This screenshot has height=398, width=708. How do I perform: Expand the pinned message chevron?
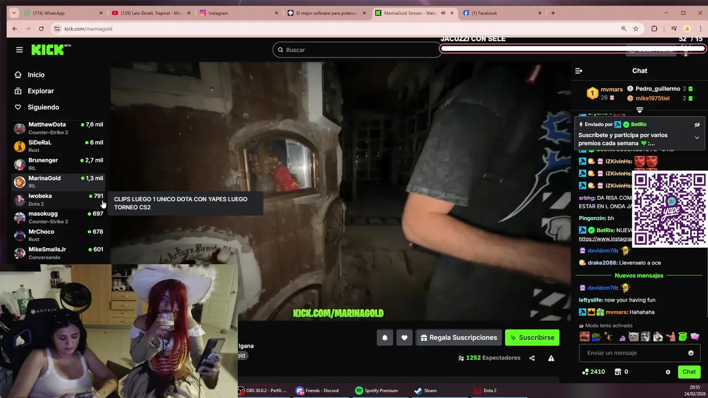[697, 138]
